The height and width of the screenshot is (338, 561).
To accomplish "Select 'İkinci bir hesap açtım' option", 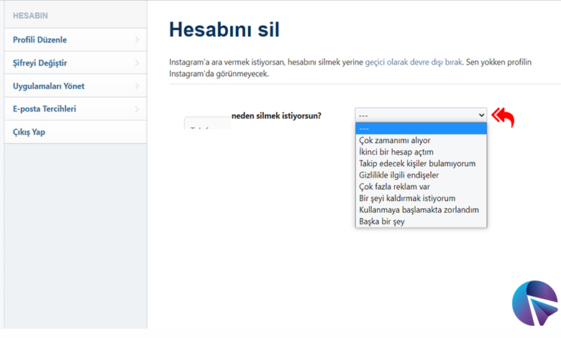I will [396, 152].
